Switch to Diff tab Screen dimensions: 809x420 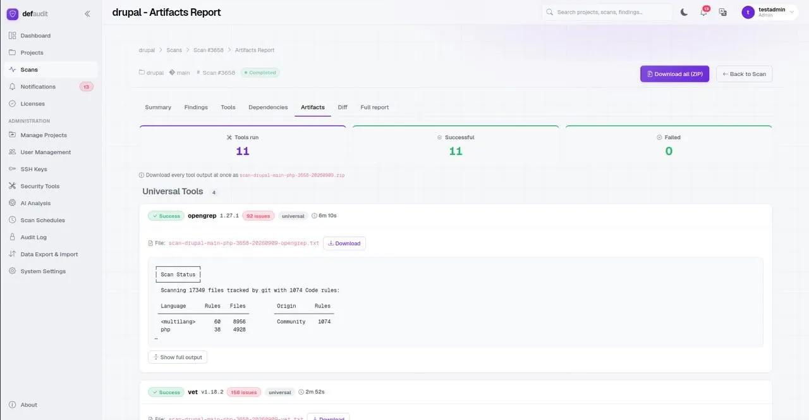click(x=343, y=108)
